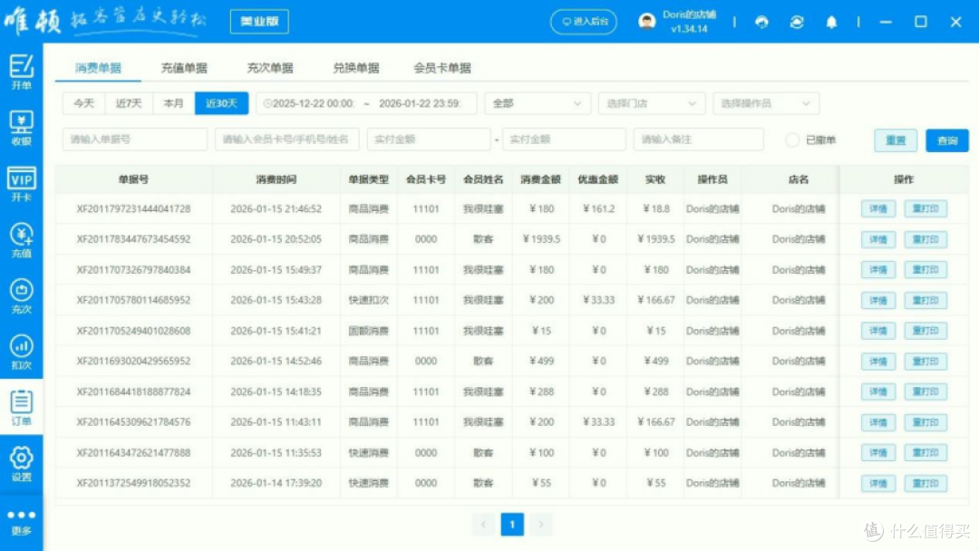Screen dimensions: 979x551
Task: Click the customer service headset icon
Action: (x=761, y=22)
